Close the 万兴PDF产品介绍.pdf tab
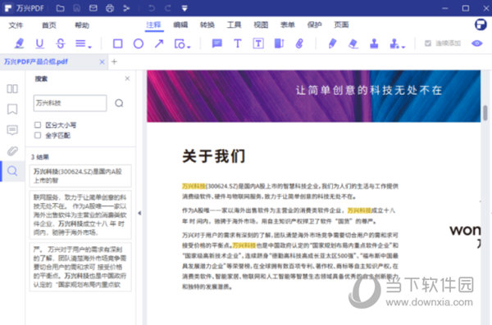The height and width of the screenshot is (325, 492). point(102,62)
